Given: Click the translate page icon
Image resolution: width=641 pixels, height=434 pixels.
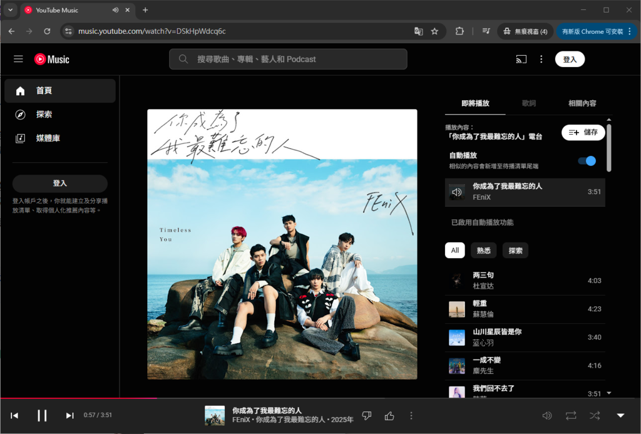Looking at the screenshot, I should 418,31.
